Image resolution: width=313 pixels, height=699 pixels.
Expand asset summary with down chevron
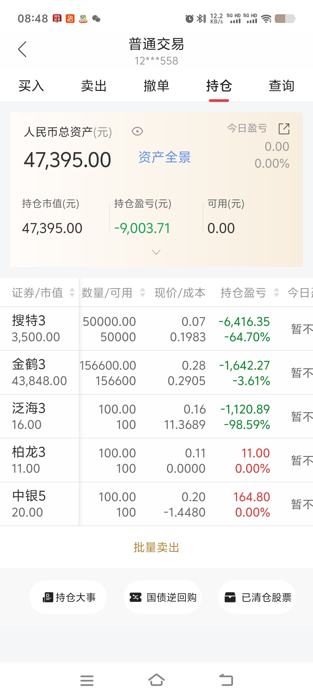click(156, 252)
